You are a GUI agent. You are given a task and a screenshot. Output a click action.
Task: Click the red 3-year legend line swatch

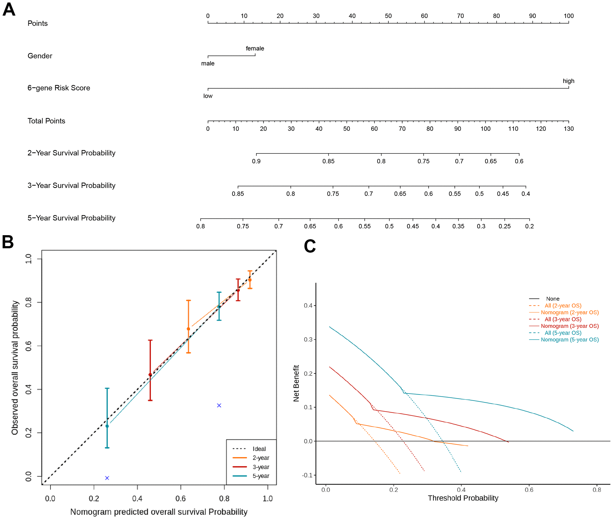point(240,467)
